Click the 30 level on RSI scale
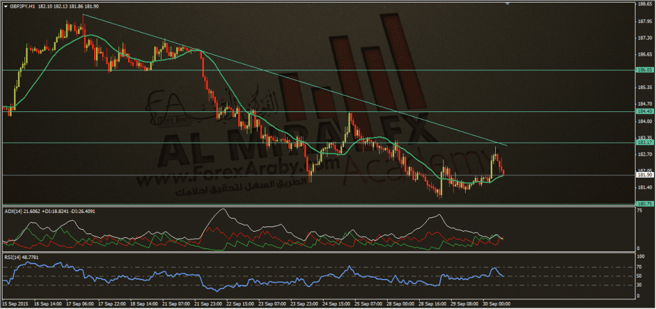 640,285
